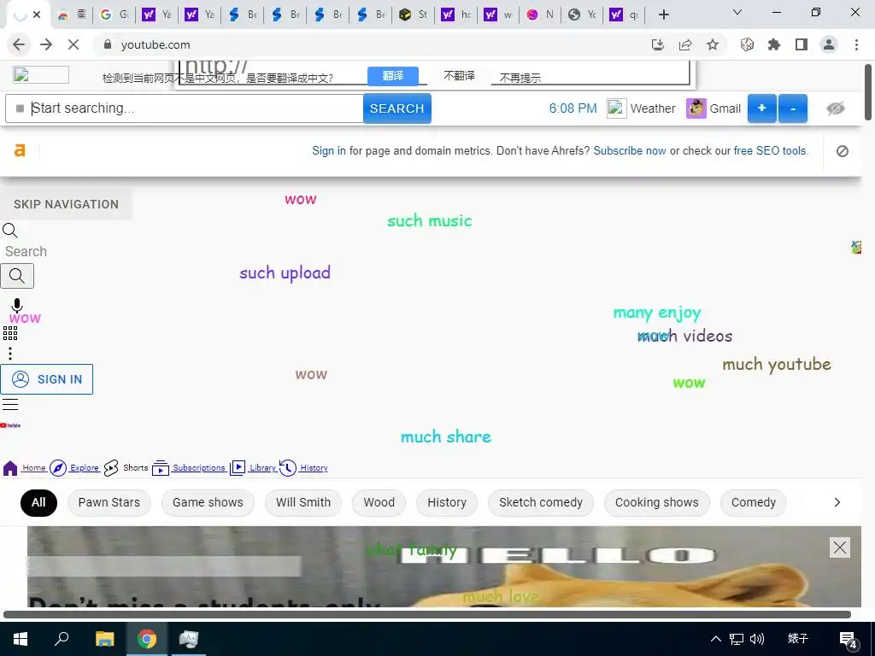Select the Game shows chip

click(208, 502)
